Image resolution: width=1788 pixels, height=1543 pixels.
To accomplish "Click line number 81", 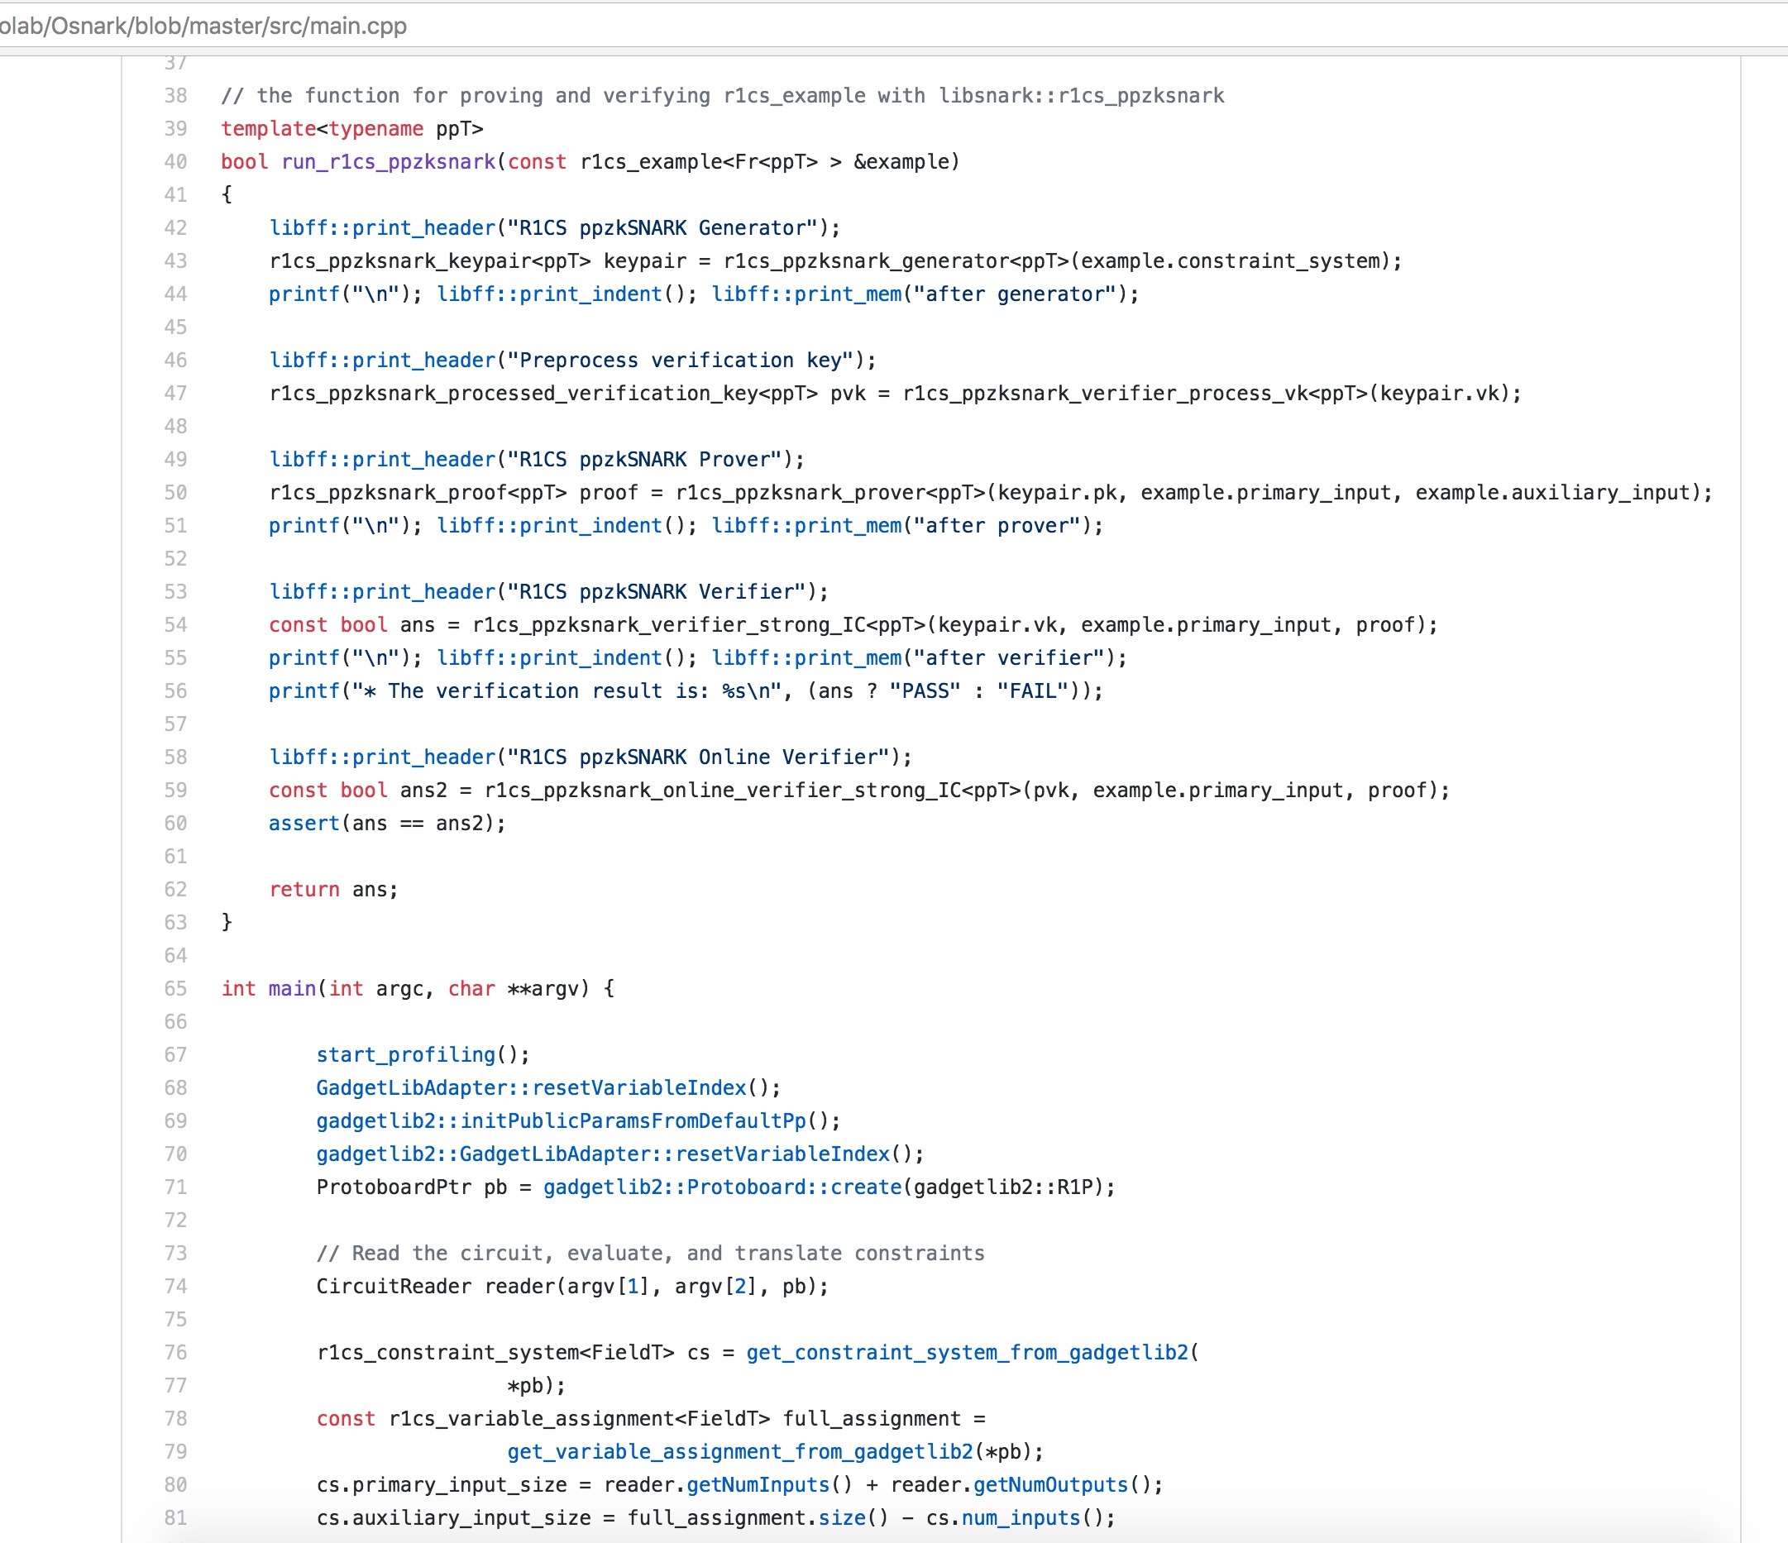I will (175, 1518).
